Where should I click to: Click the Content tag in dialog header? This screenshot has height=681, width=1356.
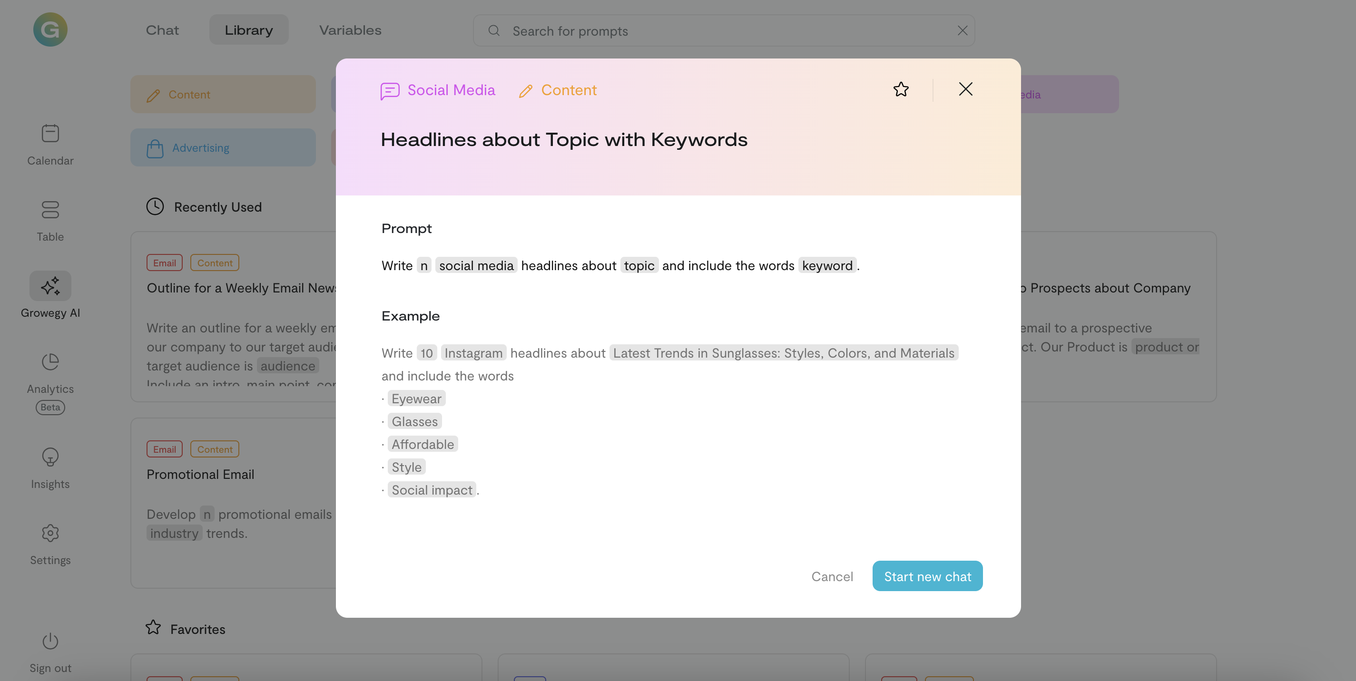pyautogui.click(x=558, y=90)
